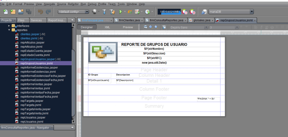Viewport: 288px width, 137px height.
Task: Click the Clean and Build icon
Action: [112, 12]
